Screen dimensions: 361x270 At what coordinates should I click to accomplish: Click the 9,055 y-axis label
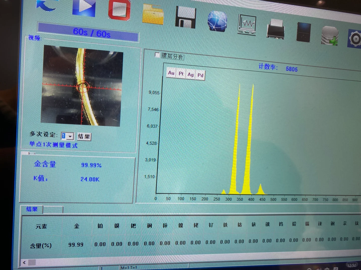pos(154,92)
